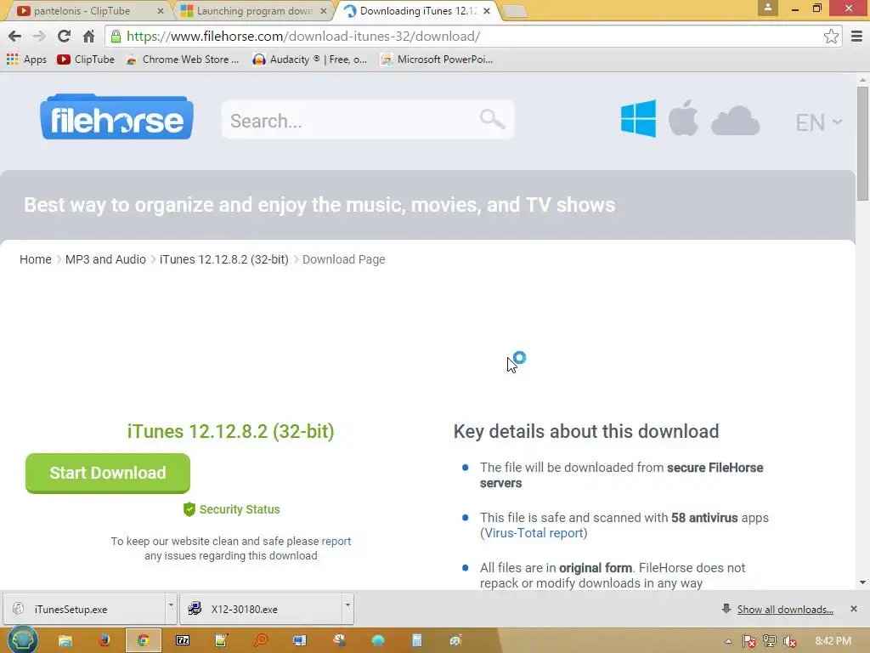Screen dimensions: 870x653
Task: Open the ClipTube bookmark
Action: pyautogui.click(x=86, y=60)
